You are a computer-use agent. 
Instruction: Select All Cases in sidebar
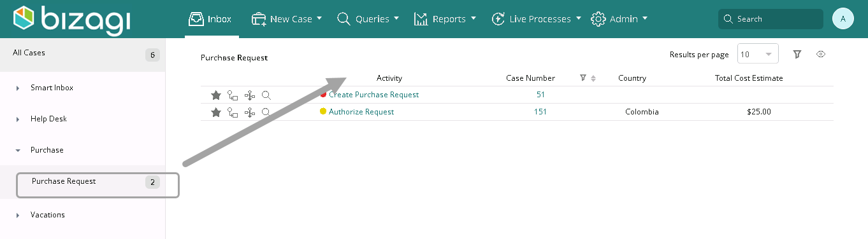coord(82,54)
